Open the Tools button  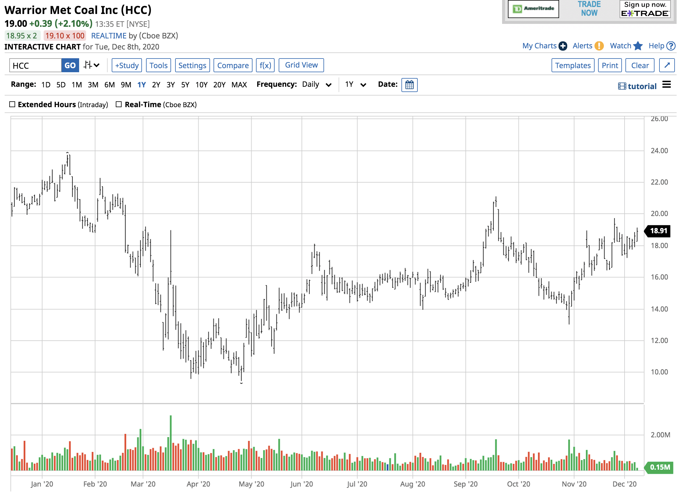[159, 66]
